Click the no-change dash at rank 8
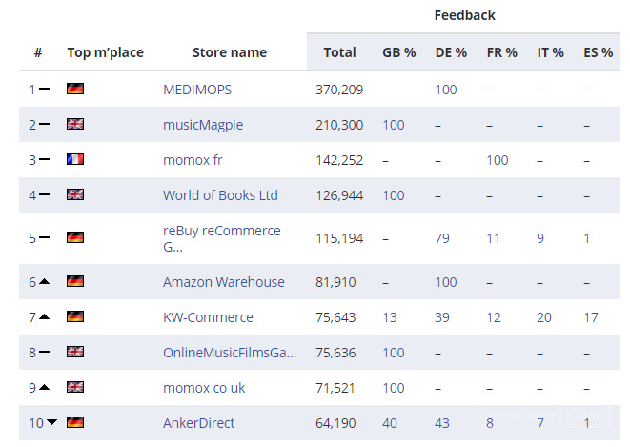Viewport: 630px width, 447px height. (45, 353)
